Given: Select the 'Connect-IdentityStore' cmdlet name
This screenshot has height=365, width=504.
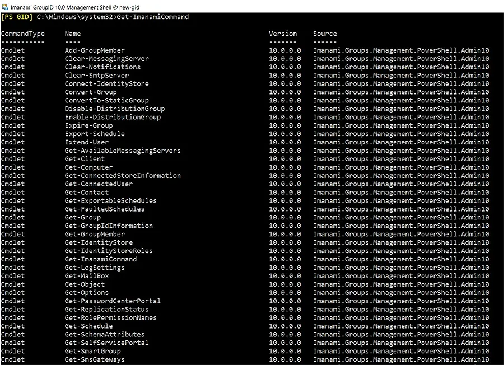Looking at the screenshot, I should tap(107, 83).
